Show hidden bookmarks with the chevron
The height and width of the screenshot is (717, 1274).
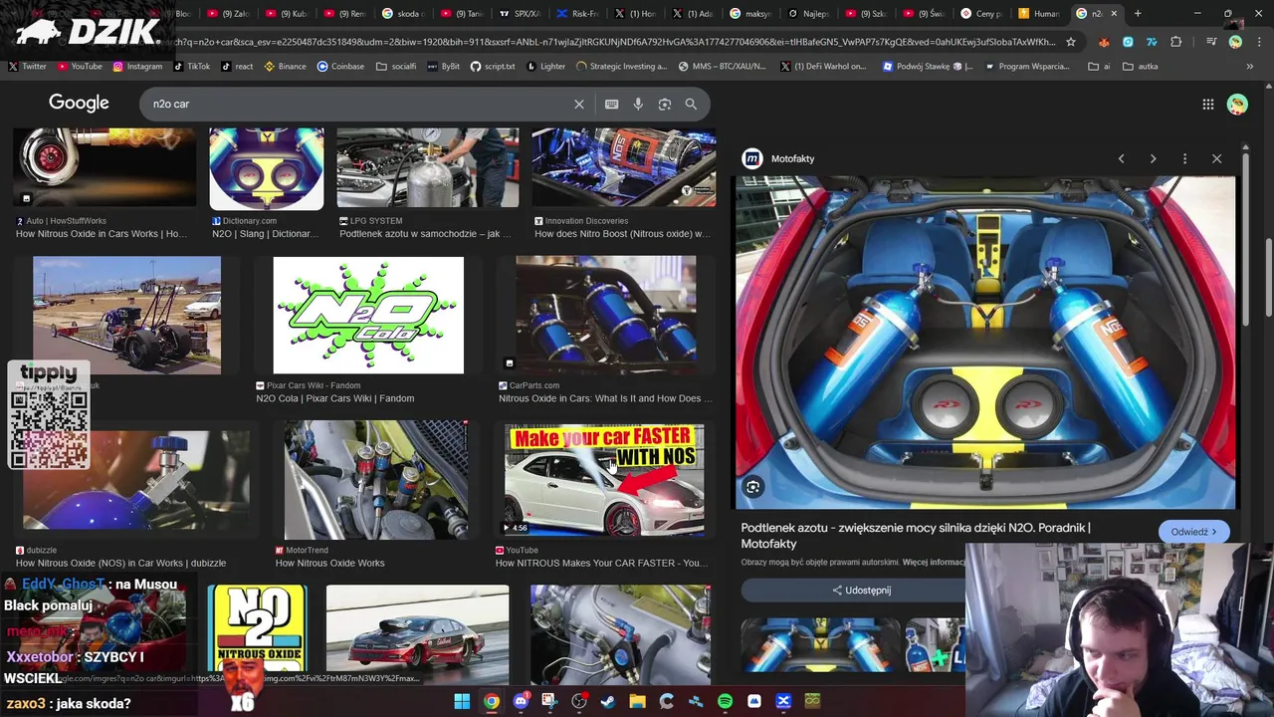[x=1250, y=67]
